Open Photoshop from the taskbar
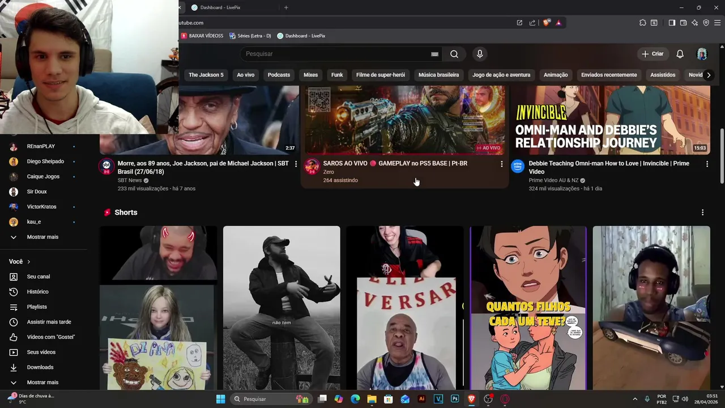 click(455, 399)
